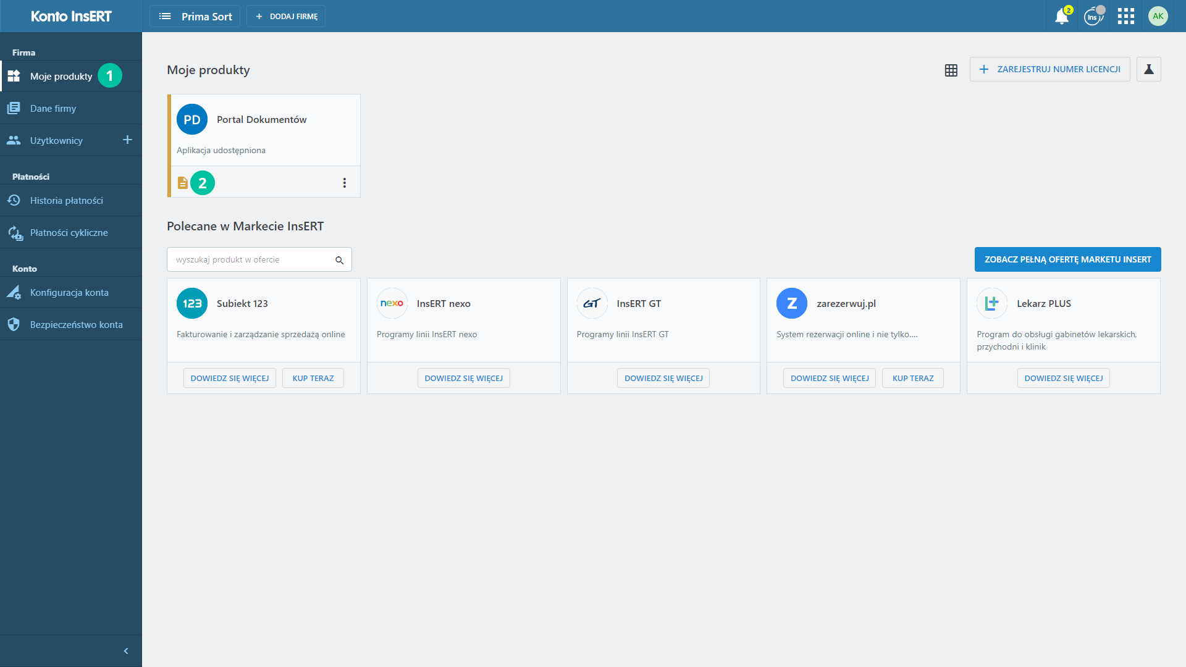Screen dimensions: 1186x667
Task: Add user with plus next to Użytkownicy
Action: click(x=127, y=140)
